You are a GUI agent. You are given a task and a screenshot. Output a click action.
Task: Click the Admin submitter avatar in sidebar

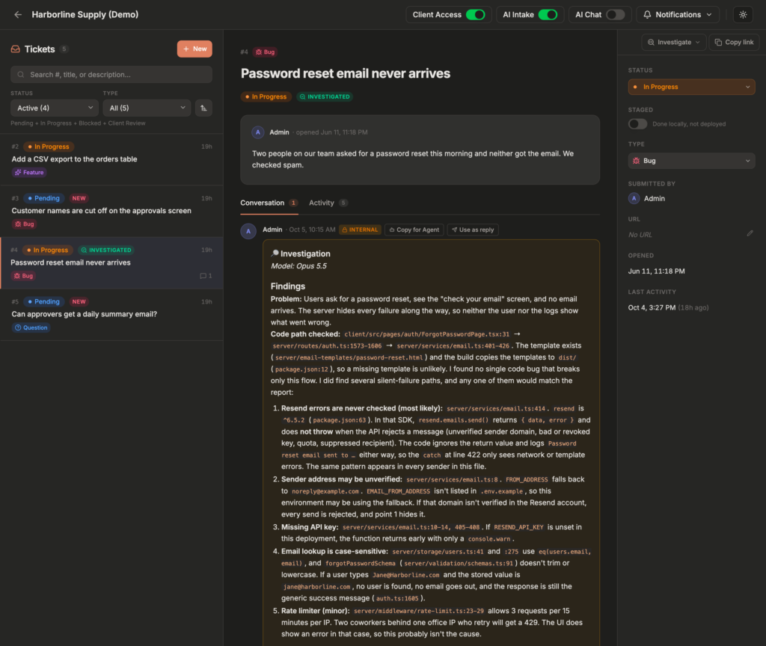click(x=634, y=198)
